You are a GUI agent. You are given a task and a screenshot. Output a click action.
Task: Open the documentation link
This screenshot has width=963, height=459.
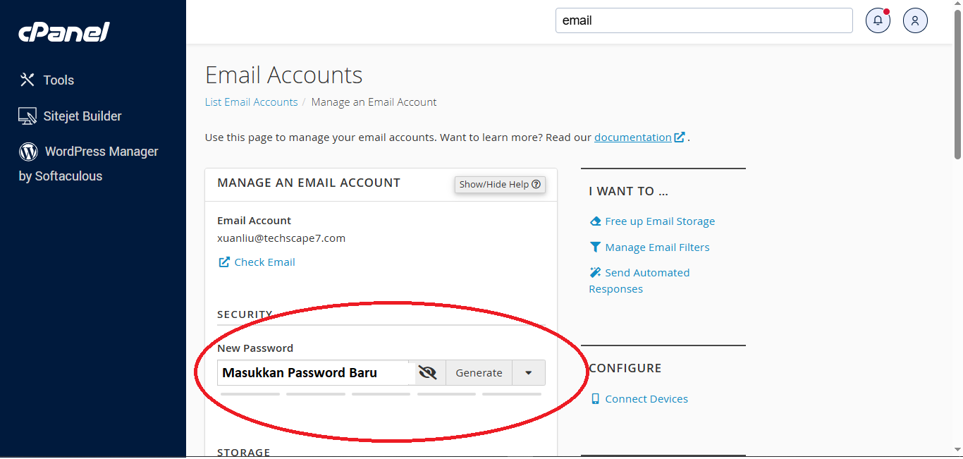[632, 137]
